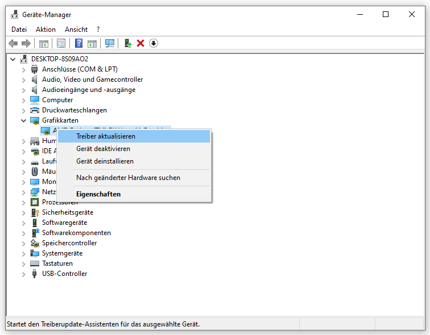The image size is (430, 335).
Task: Choose Gerät deaktivieren in context menu
Action: tap(134, 149)
